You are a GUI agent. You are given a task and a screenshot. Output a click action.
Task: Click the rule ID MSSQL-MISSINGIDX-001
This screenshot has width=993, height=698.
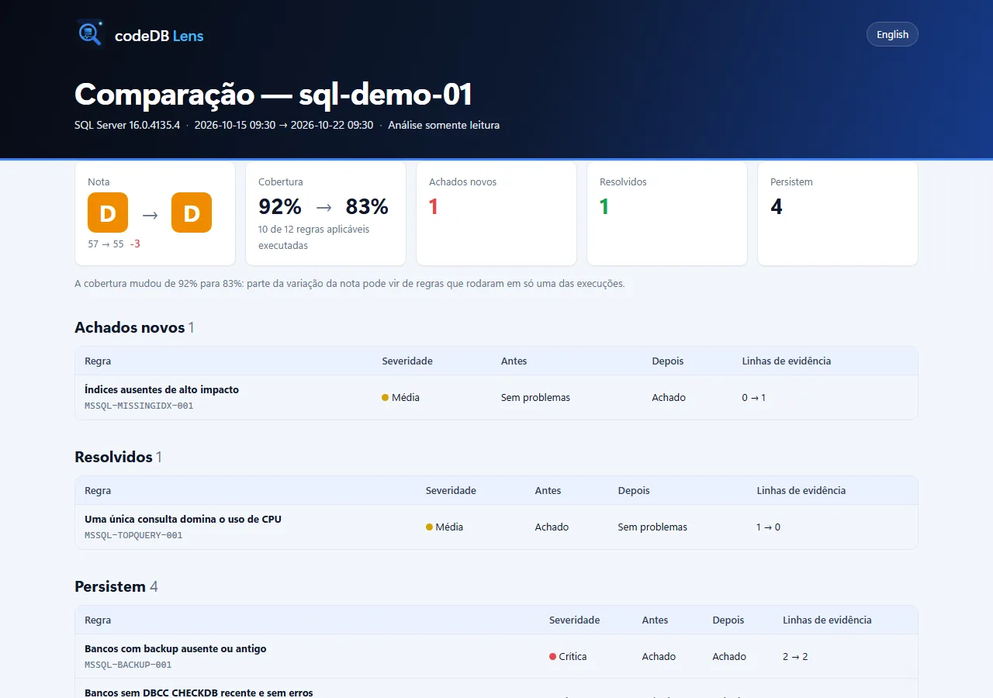click(x=139, y=406)
